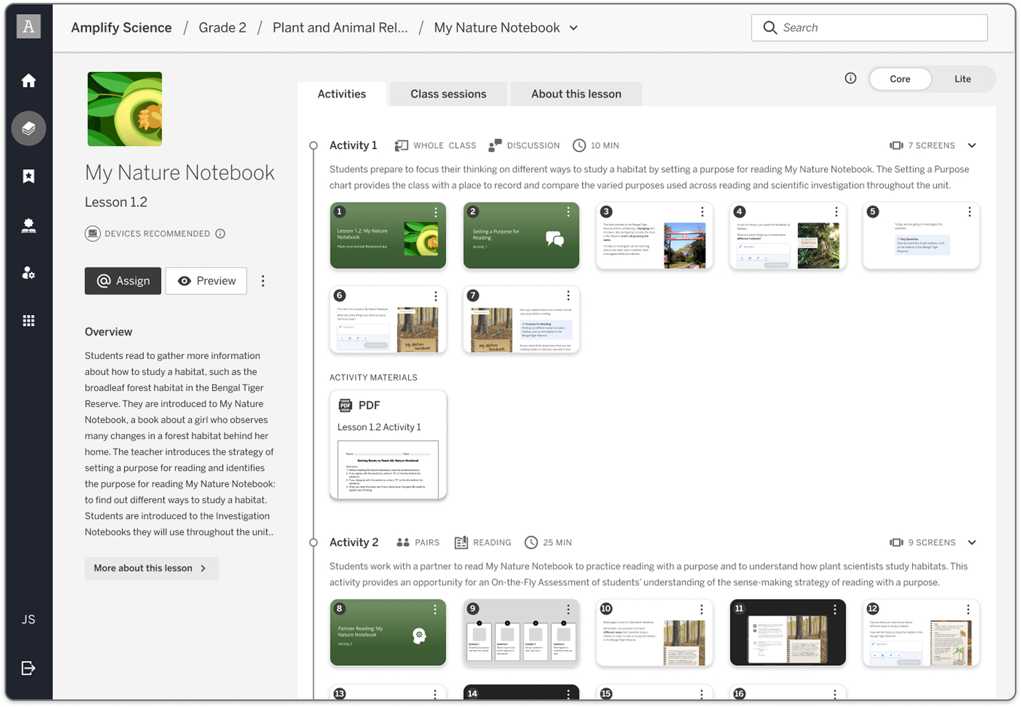Open the apps grid icon in sidebar

click(28, 320)
